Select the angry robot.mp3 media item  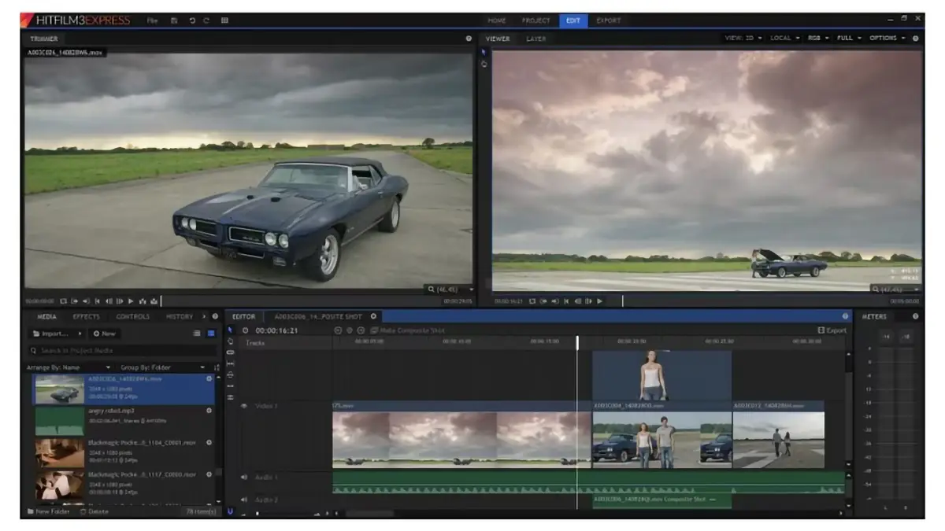tap(126, 422)
